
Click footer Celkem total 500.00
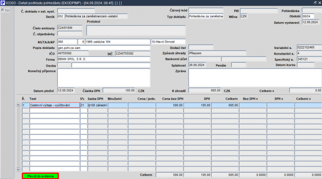(169, 175)
